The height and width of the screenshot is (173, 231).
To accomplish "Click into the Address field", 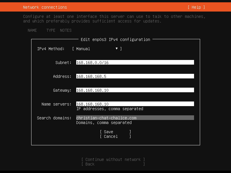I will 135,76.
